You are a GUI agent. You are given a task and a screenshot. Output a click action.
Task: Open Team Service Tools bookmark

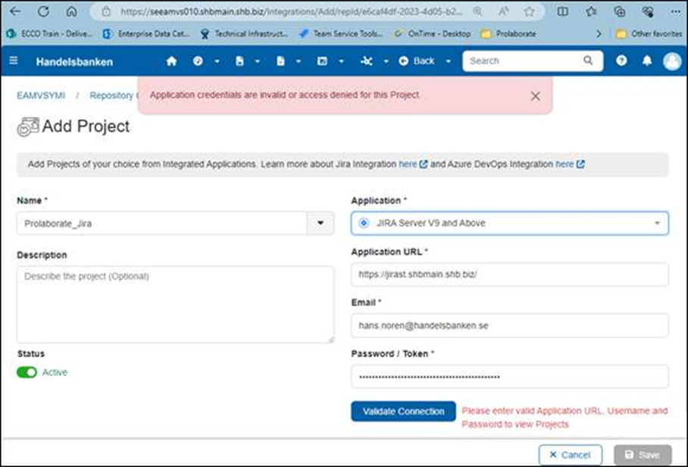click(x=341, y=34)
